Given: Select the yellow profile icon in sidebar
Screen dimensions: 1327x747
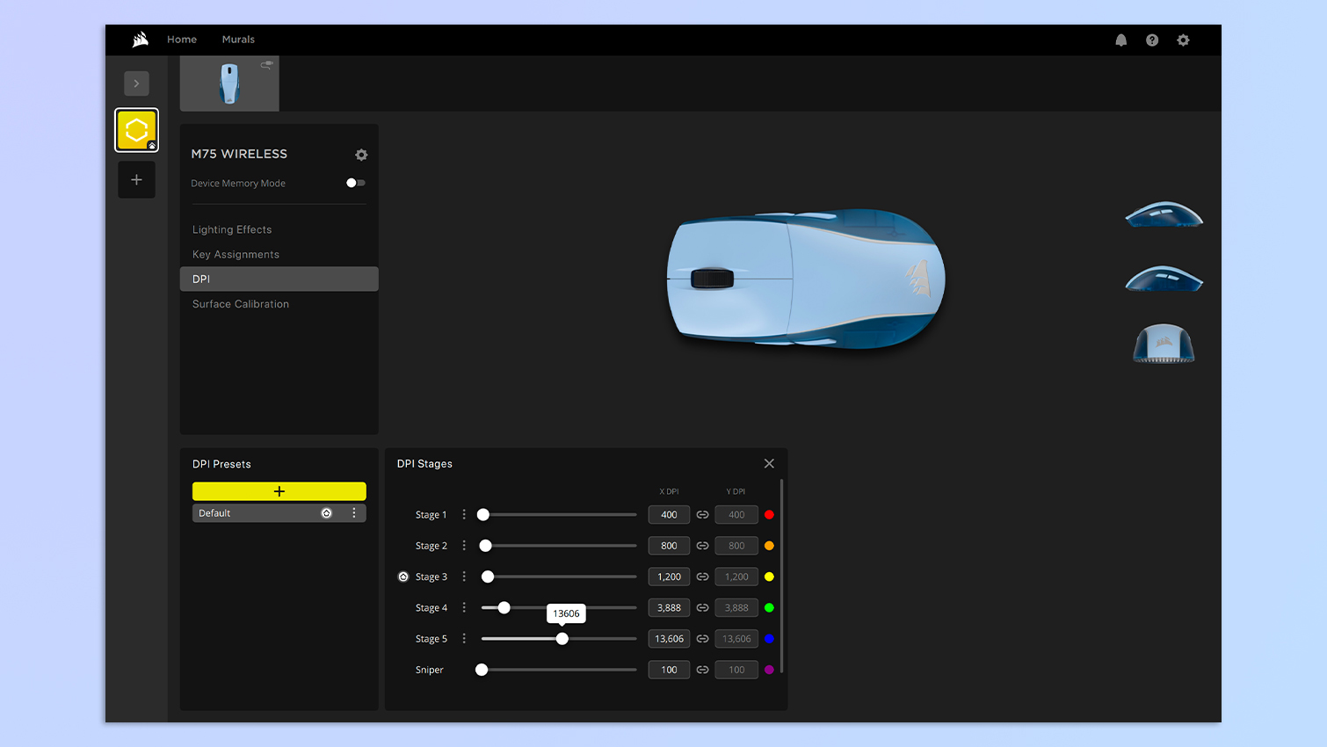Looking at the screenshot, I should pos(136,130).
